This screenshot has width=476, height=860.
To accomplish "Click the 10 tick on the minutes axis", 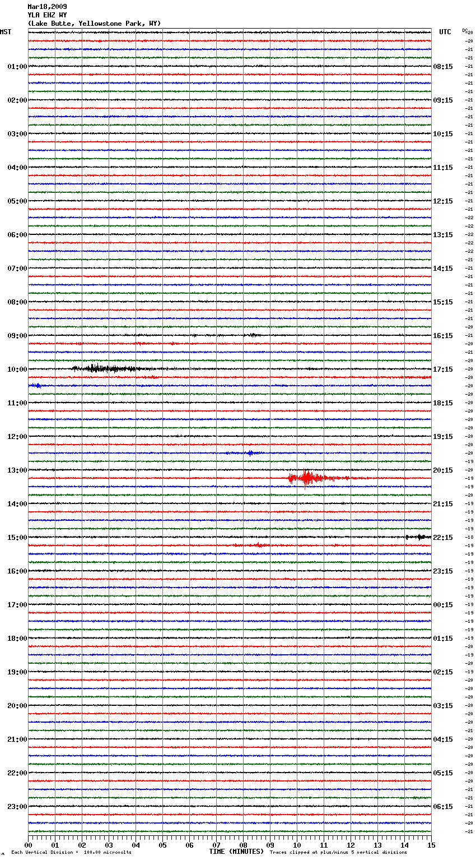I will (x=297, y=845).
